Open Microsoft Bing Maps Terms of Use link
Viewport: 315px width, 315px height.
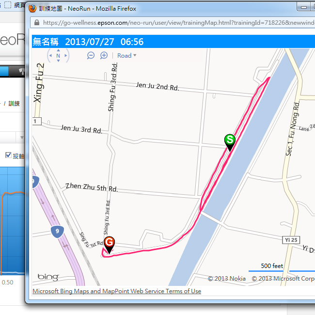(x=117, y=291)
